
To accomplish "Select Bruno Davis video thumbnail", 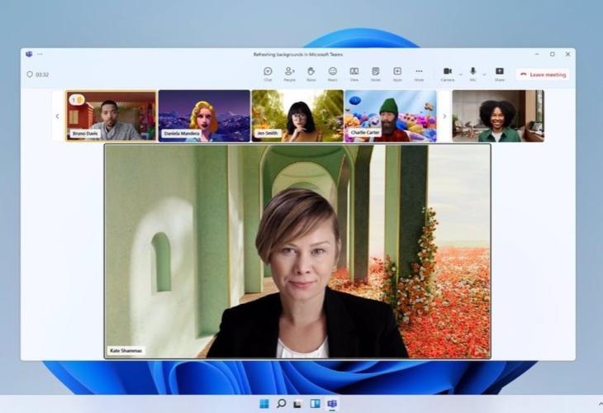I will tap(111, 116).
